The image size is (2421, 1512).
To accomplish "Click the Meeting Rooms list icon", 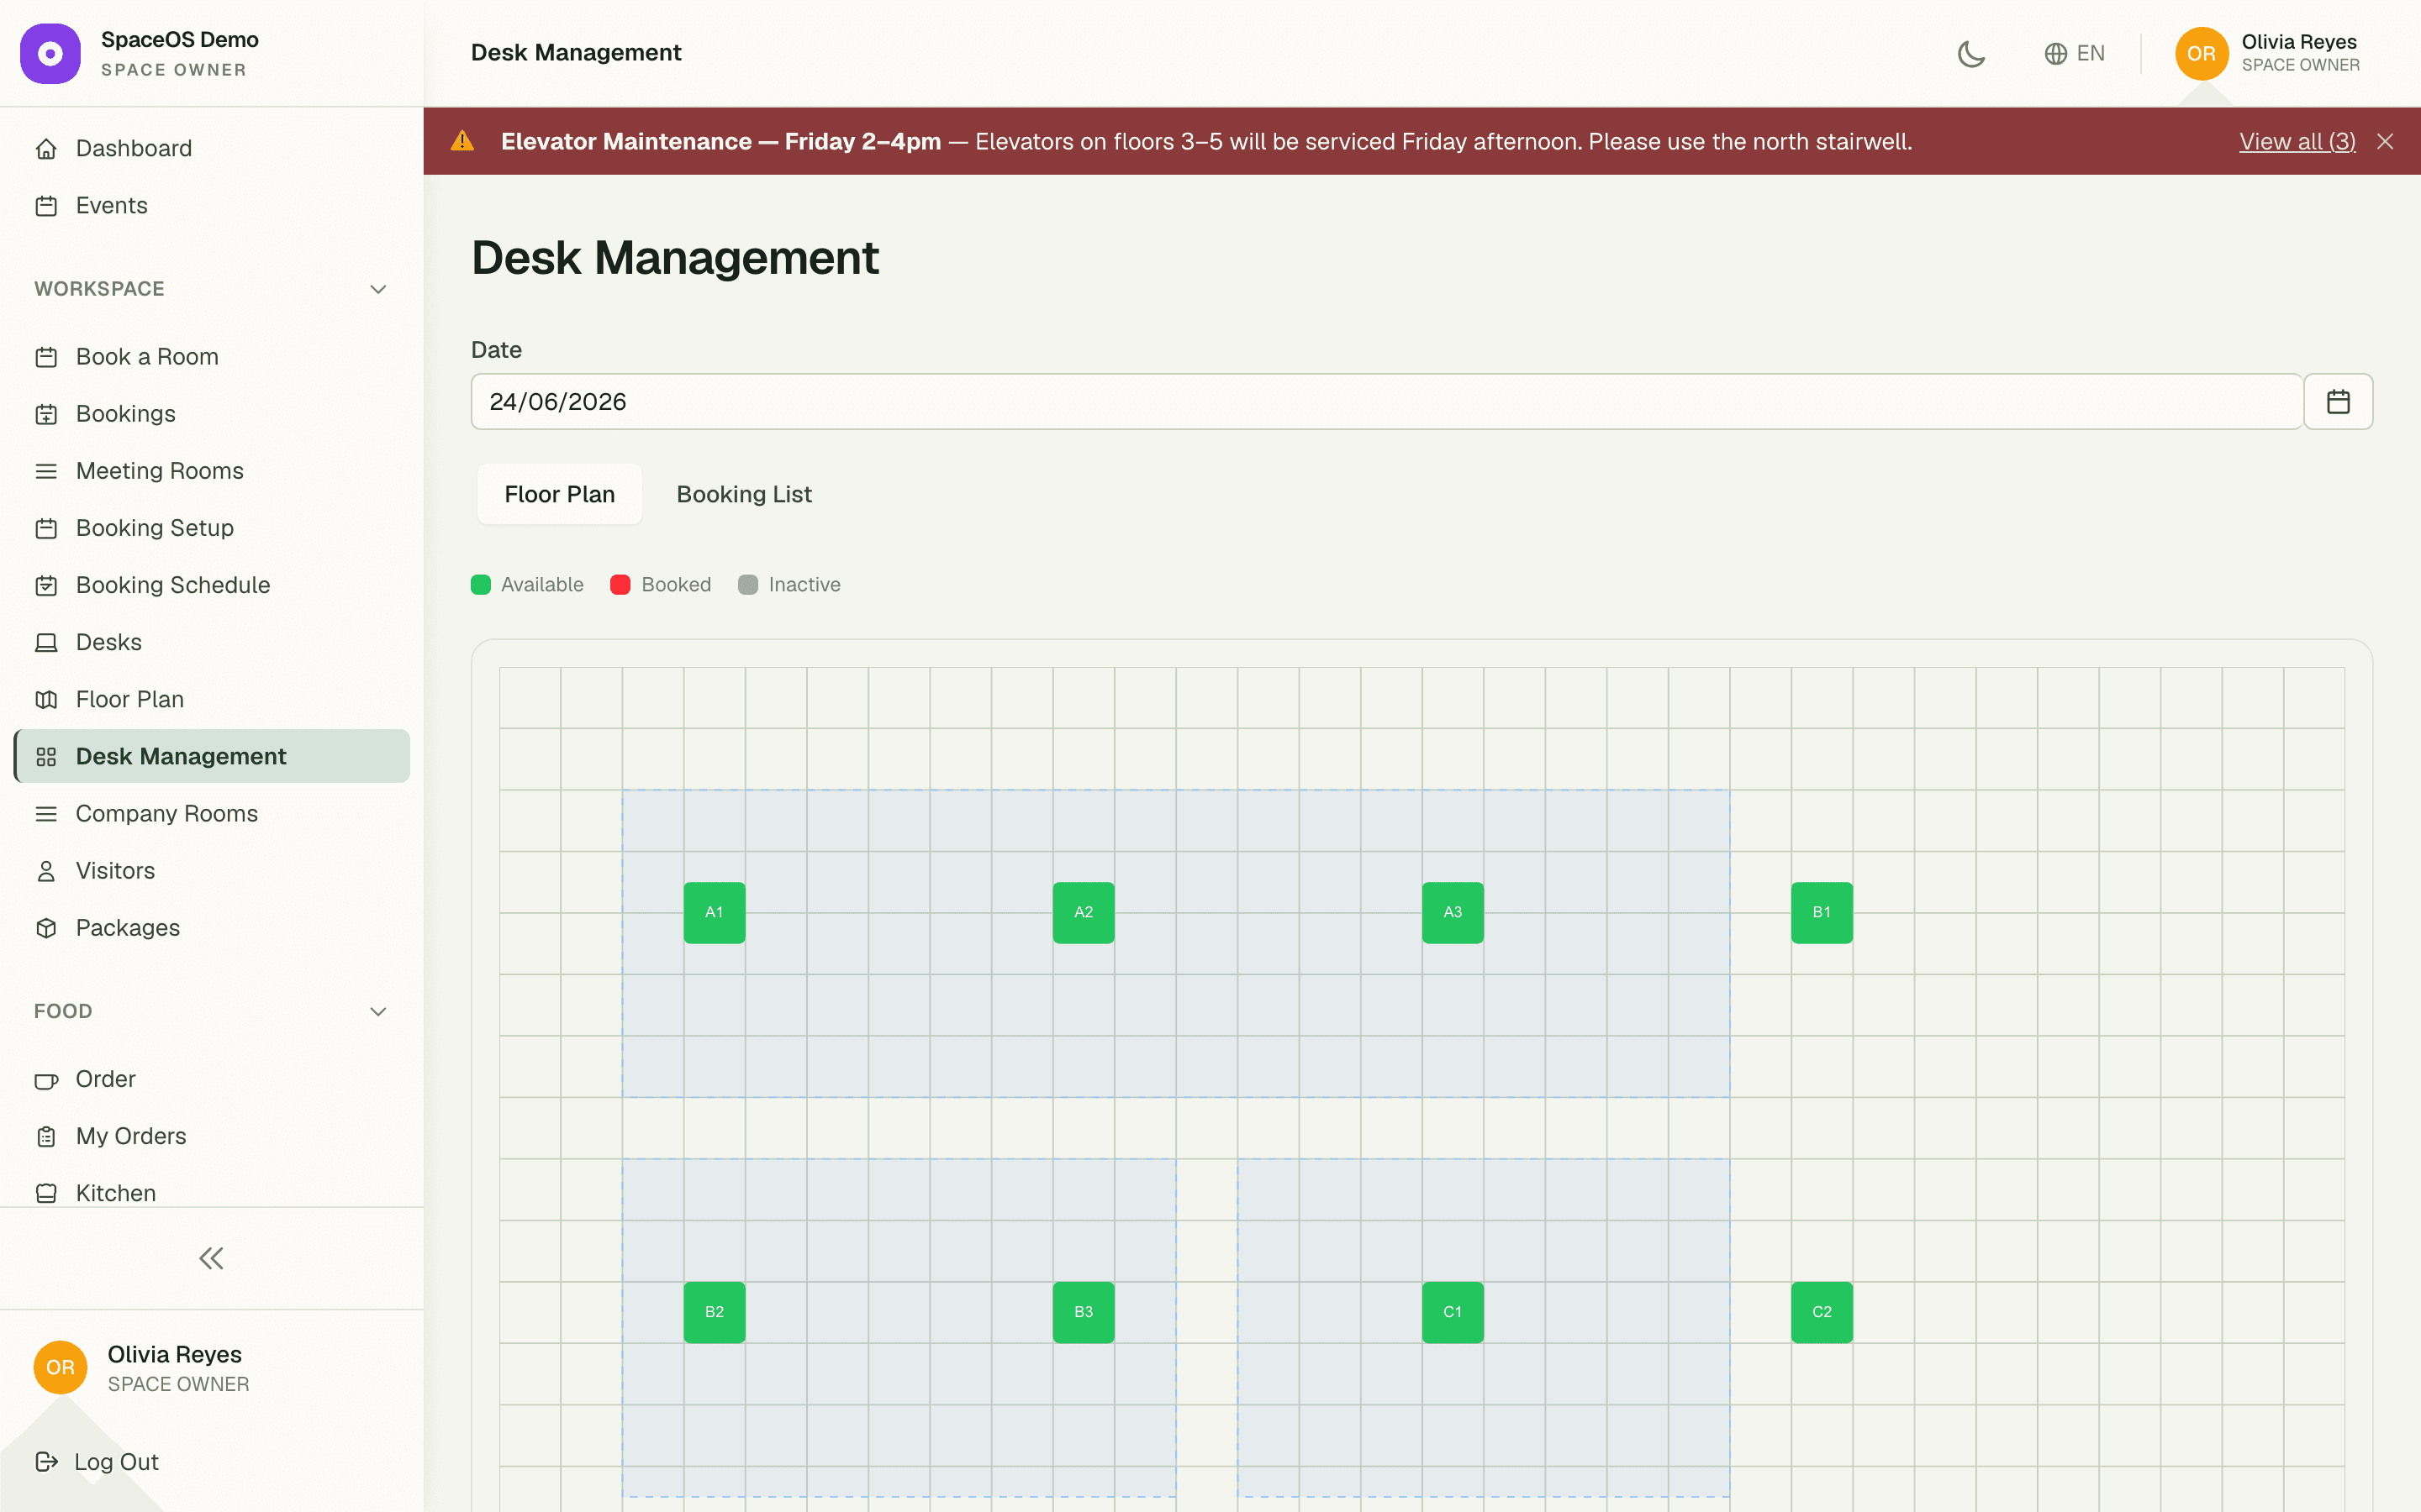I will point(46,471).
